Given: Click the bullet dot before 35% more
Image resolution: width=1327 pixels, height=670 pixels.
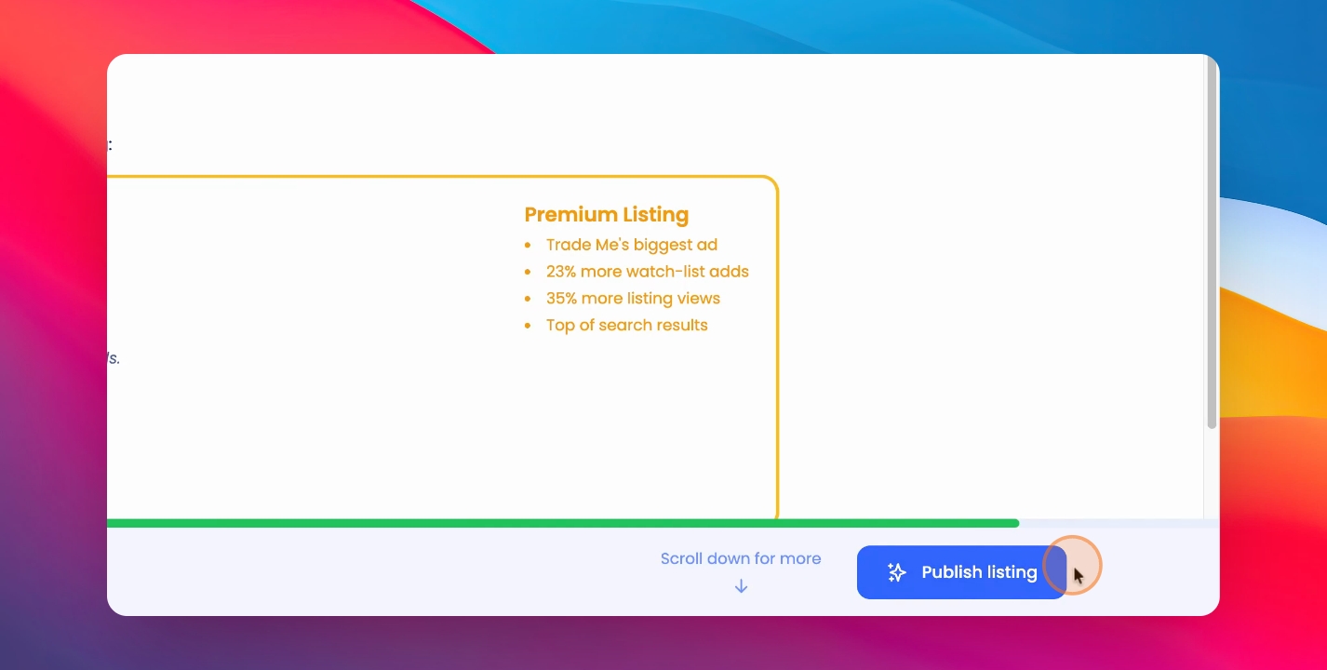Looking at the screenshot, I should coord(528,300).
